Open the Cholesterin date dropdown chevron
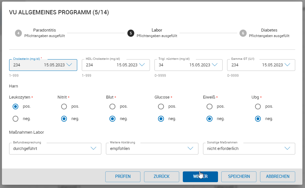 click(69, 65)
